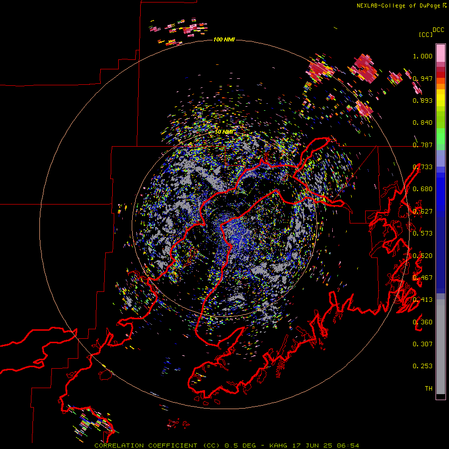Click the 100 NMI range ring label
Image resolution: width=449 pixels, height=449 pixels.
(224, 39)
